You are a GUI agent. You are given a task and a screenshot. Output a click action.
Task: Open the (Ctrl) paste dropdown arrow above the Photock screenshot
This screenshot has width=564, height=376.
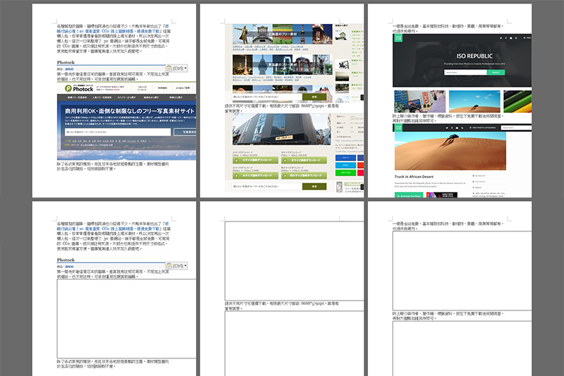click(x=185, y=68)
